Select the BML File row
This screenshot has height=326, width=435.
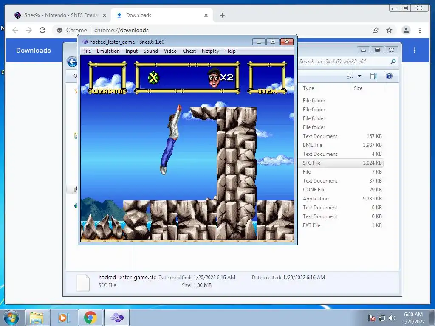tap(341, 145)
